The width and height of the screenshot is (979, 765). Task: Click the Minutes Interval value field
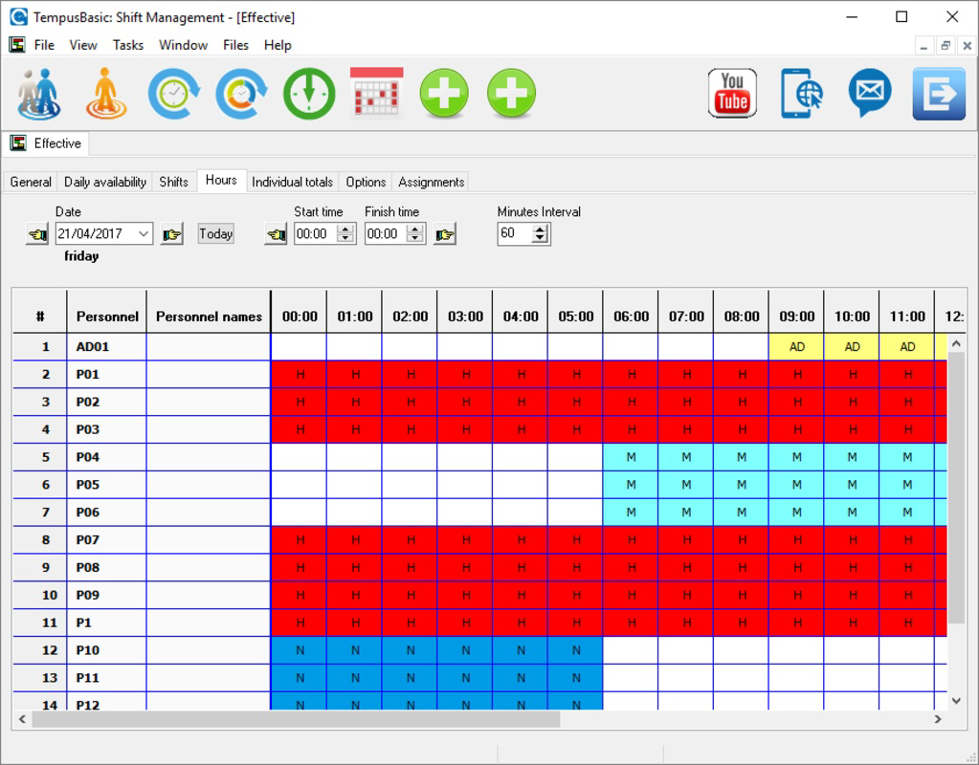click(515, 234)
